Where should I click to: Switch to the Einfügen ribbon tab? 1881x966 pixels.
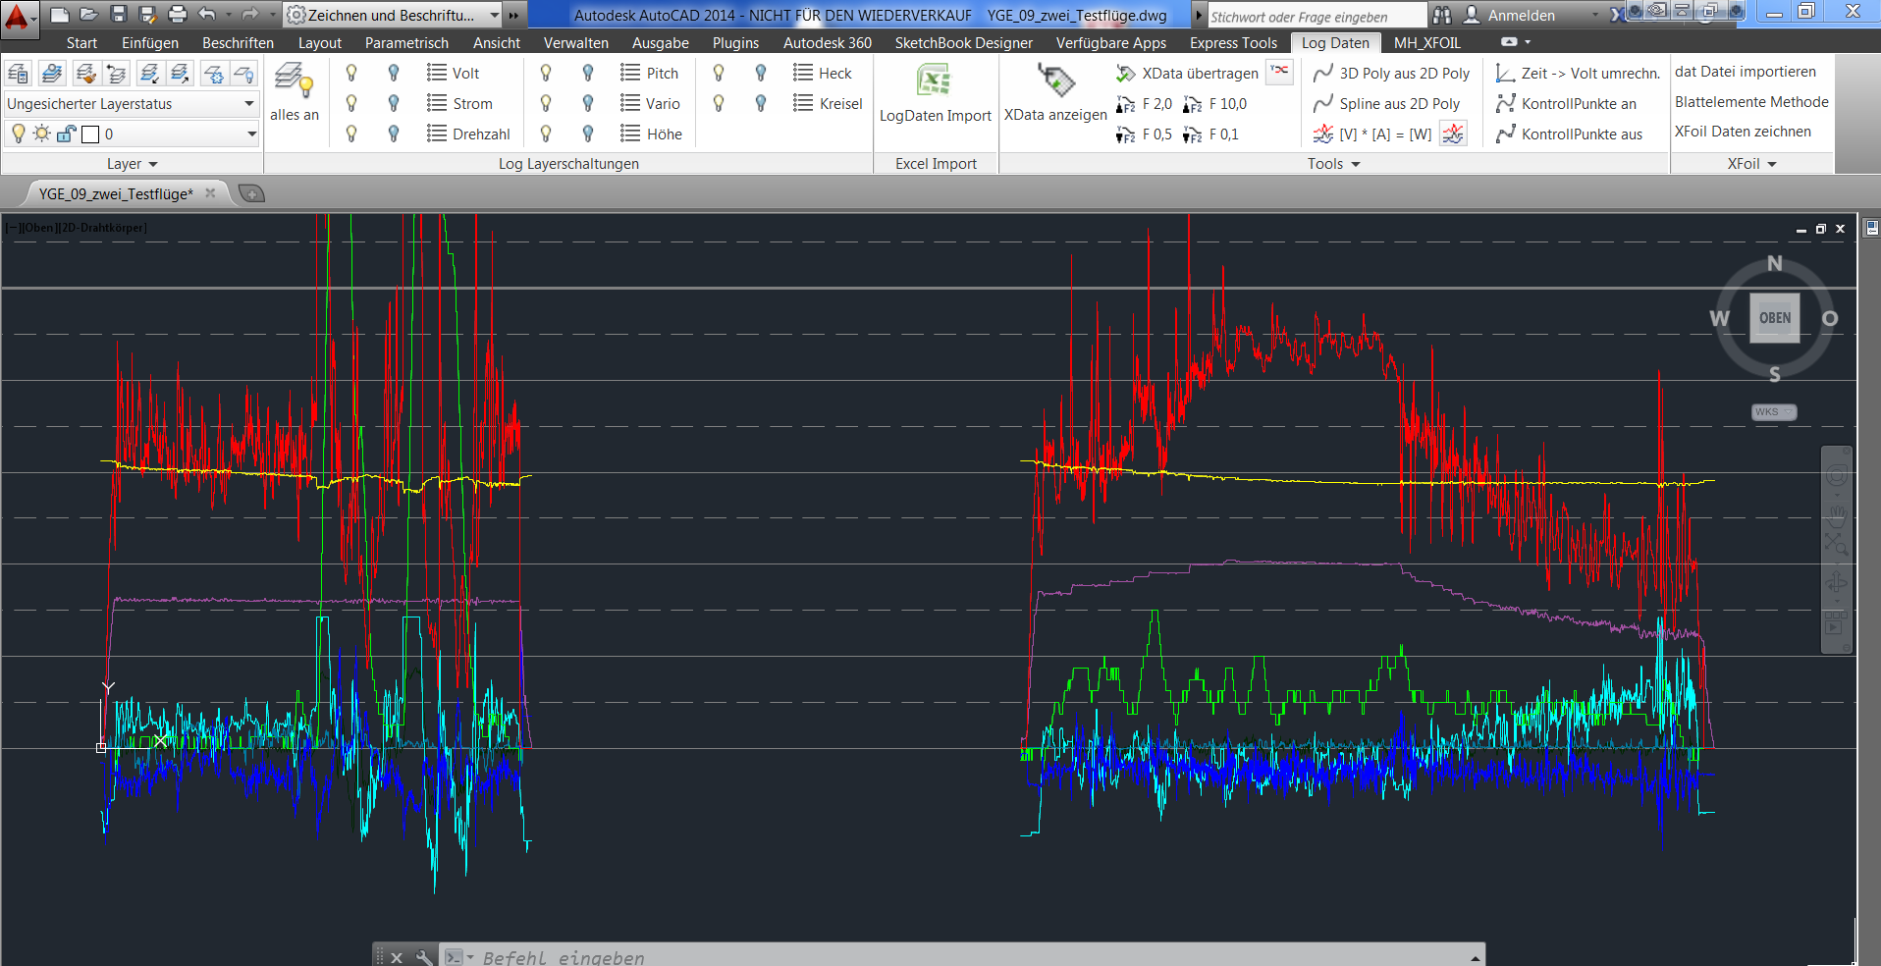tap(150, 43)
